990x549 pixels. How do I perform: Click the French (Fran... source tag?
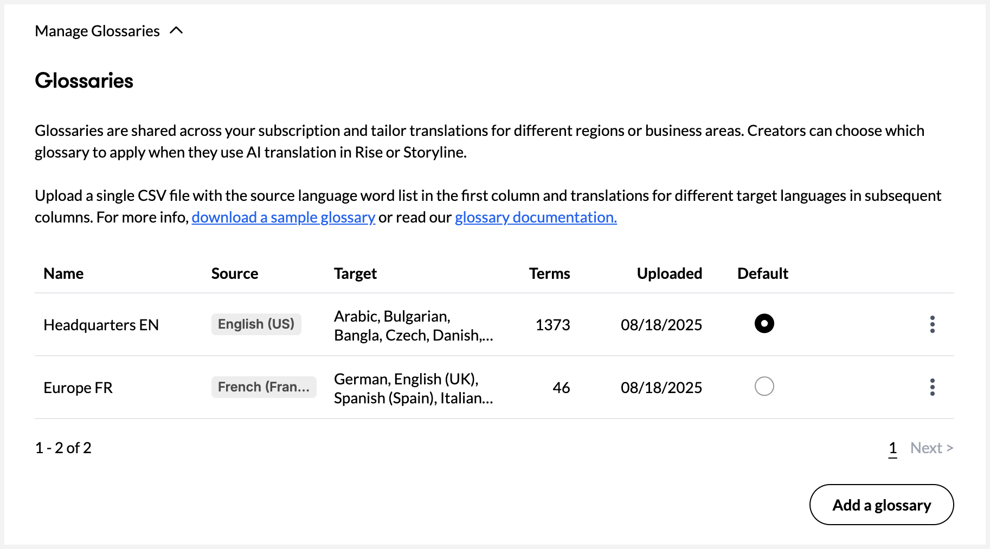point(263,387)
